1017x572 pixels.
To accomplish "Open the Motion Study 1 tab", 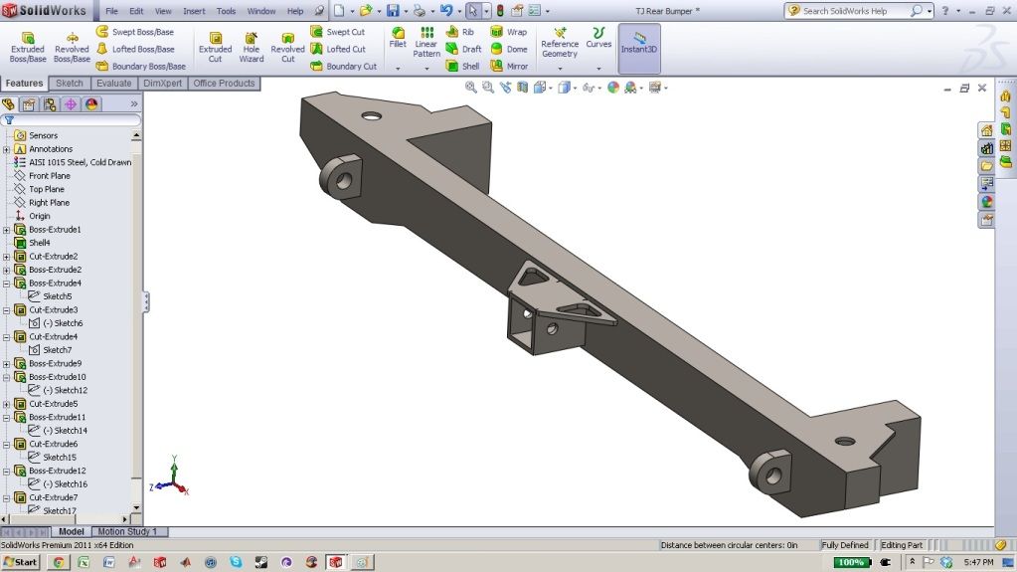I will click(x=127, y=531).
